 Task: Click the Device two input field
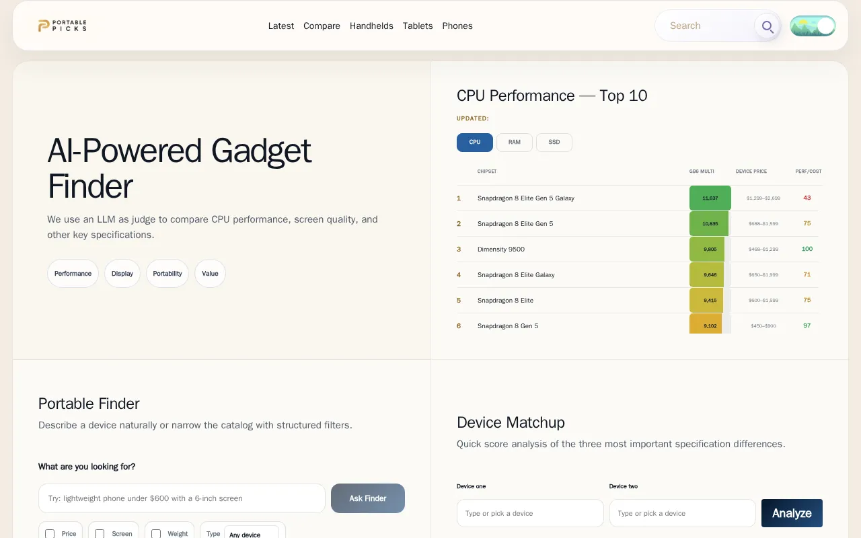click(683, 513)
